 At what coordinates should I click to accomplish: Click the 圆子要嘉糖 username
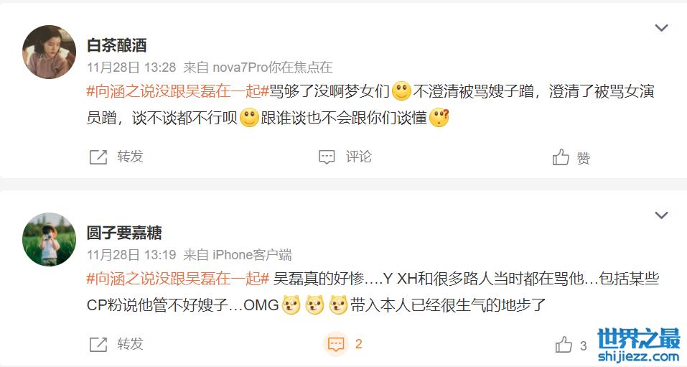(x=124, y=233)
